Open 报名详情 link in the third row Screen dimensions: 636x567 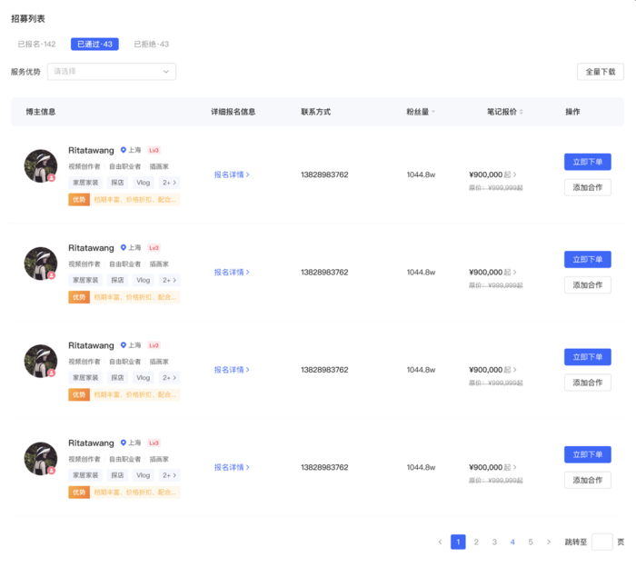(232, 370)
